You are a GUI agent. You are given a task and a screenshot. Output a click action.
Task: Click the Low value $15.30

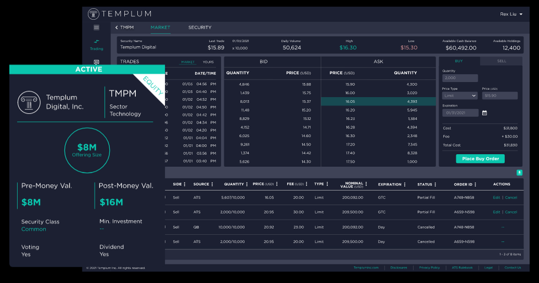pos(409,48)
